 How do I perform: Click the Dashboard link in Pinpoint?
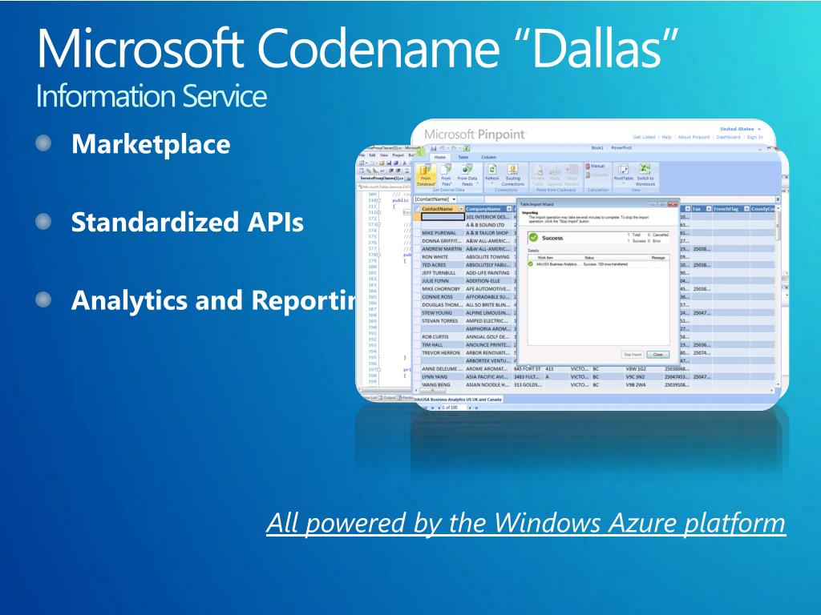pos(728,137)
